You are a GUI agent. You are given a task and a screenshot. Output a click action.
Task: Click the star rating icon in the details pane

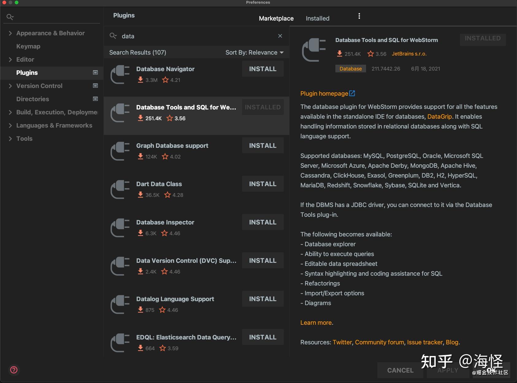tap(371, 54)
